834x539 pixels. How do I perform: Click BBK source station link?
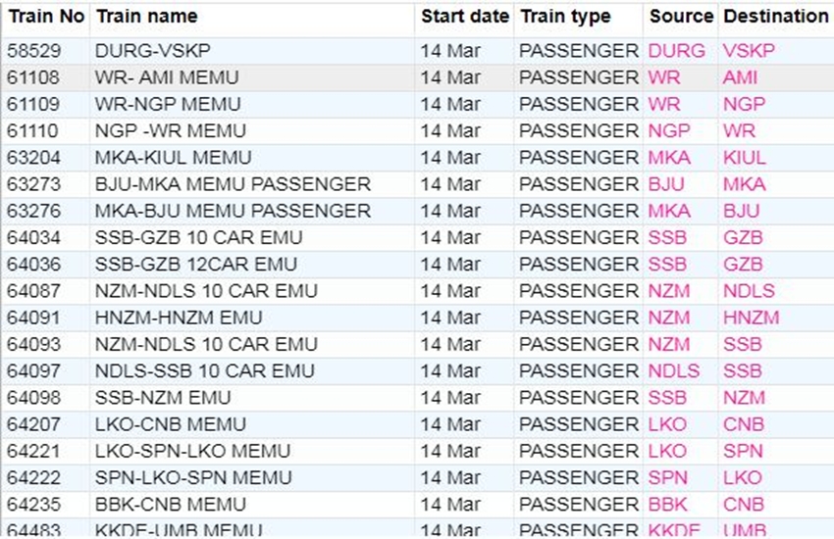[667, 505]
